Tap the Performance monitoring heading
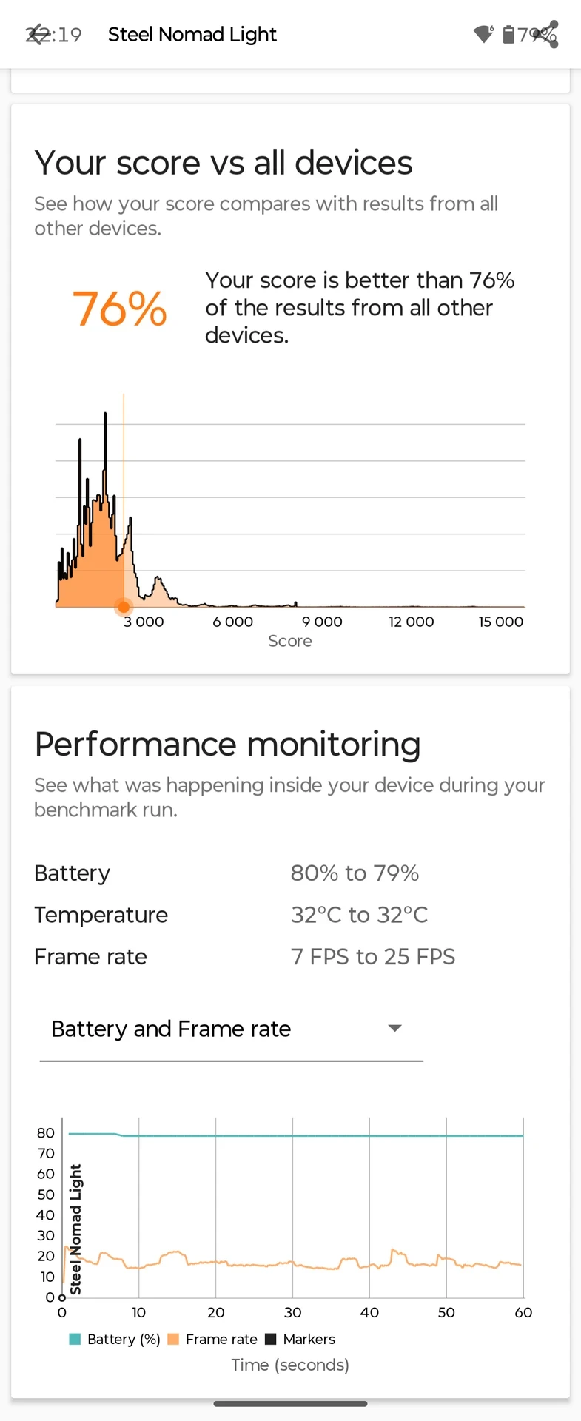This screenshot has height=1421, width=581. pos(228,745)
